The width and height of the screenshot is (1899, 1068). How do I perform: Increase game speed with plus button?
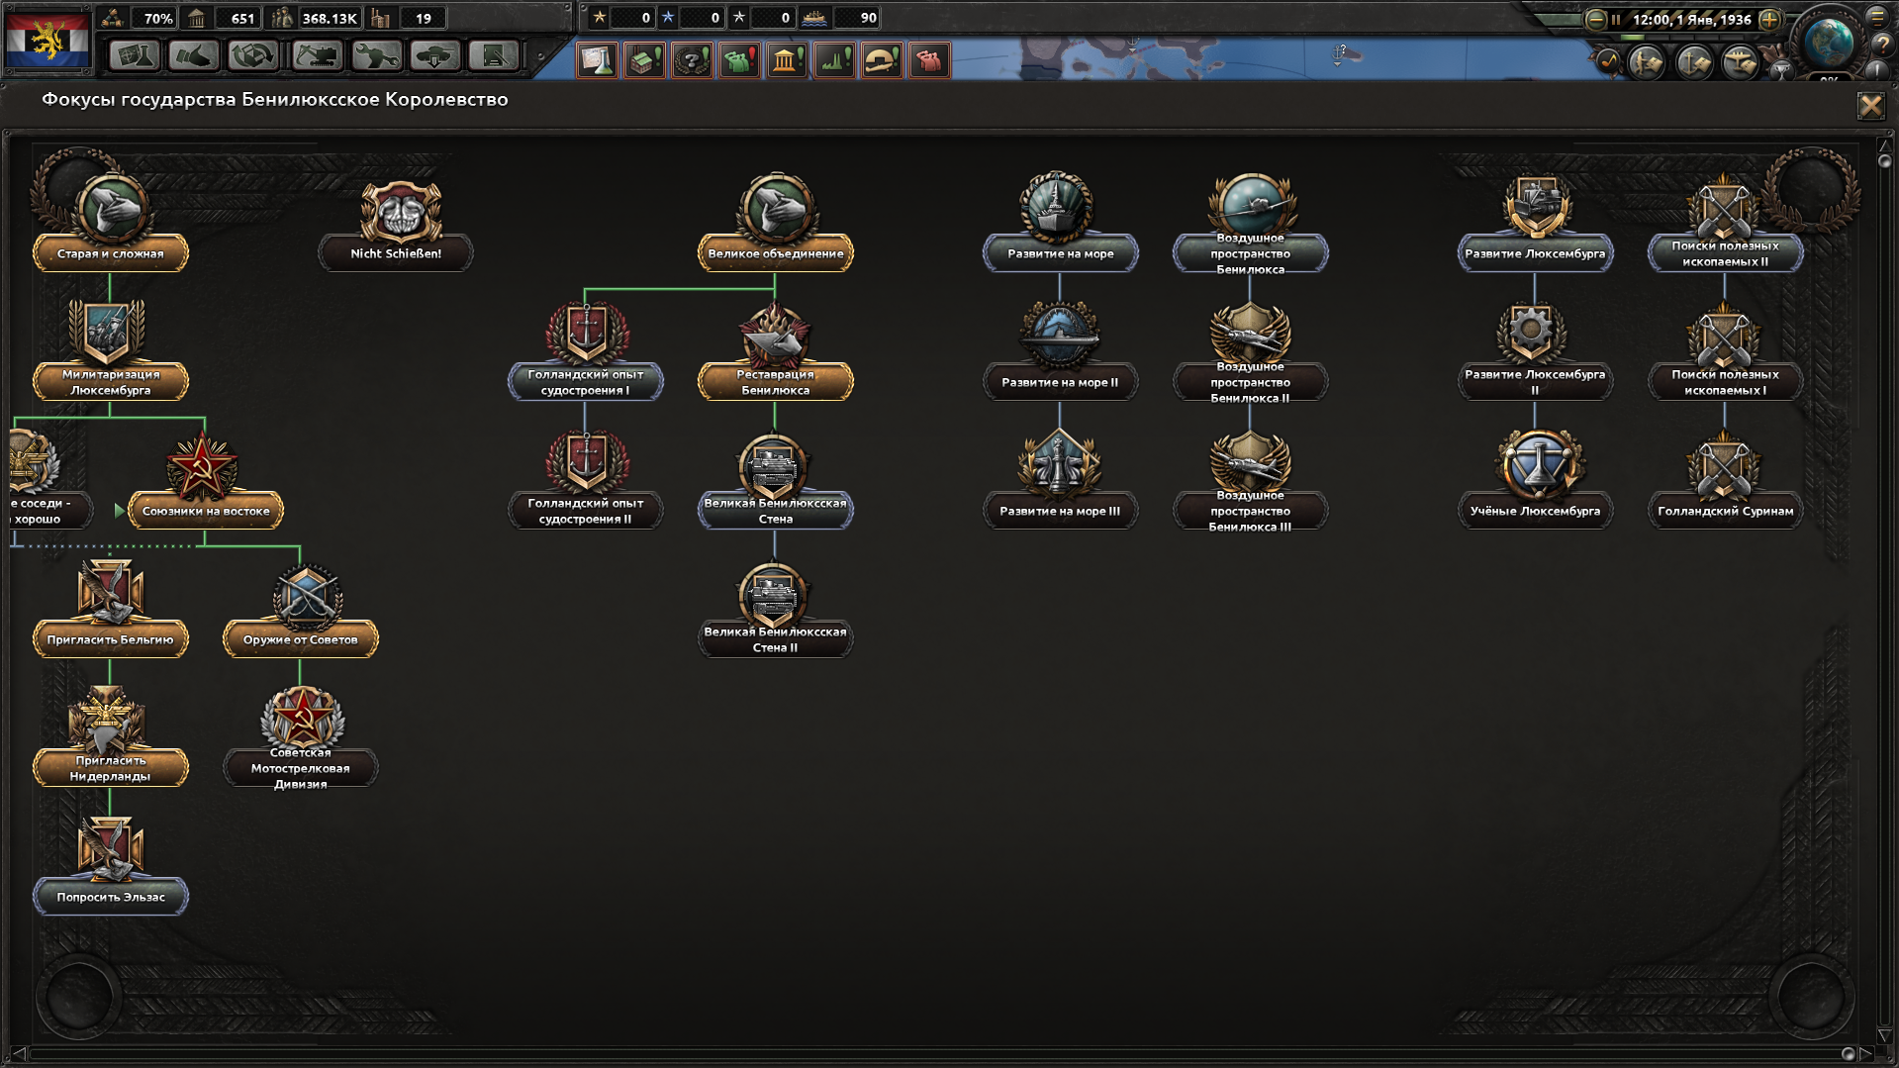(1769, 20)
